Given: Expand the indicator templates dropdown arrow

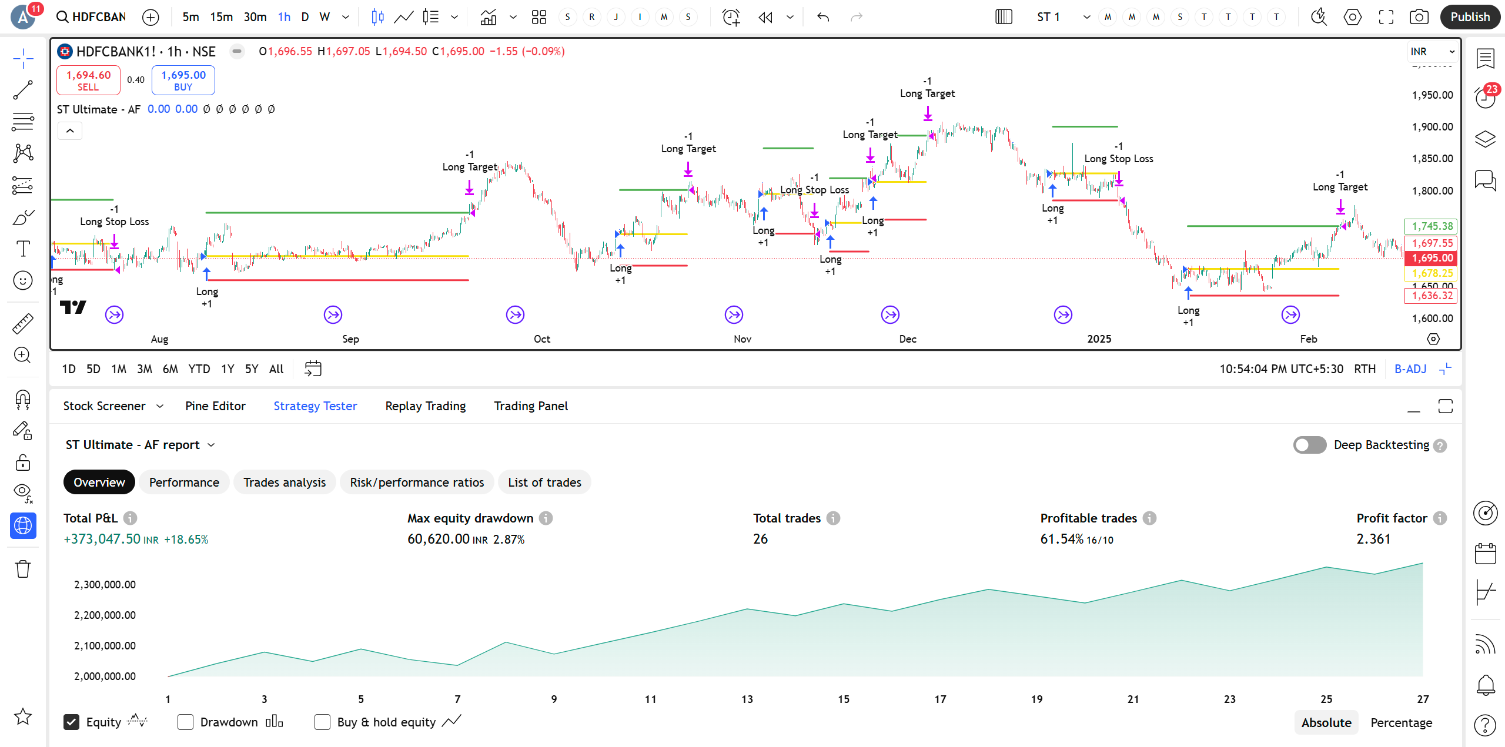Looking at the screenshot, I should pyautogui.click(x=513, y=17).
